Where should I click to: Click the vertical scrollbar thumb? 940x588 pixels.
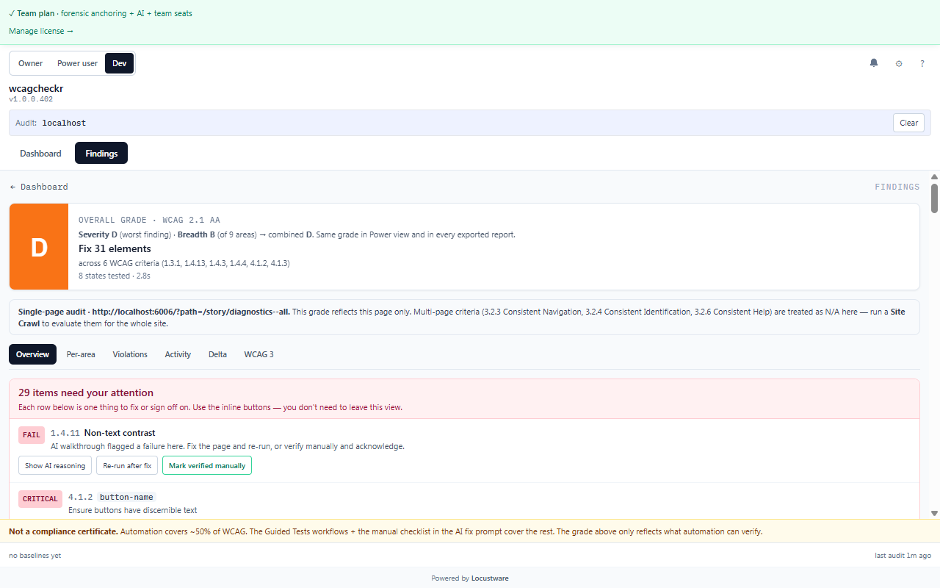click(934, 198)
